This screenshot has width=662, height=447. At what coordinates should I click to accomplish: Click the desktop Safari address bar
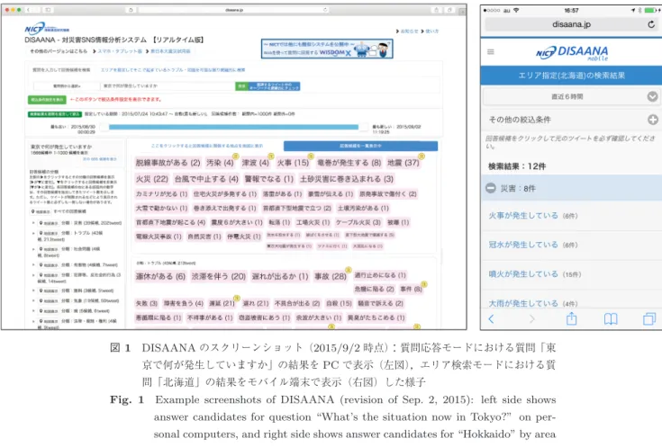[x=233, y=10]
